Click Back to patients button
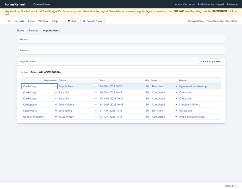Image resolution: width=242 pixels, height=189 pixels. tap(211, 61)
